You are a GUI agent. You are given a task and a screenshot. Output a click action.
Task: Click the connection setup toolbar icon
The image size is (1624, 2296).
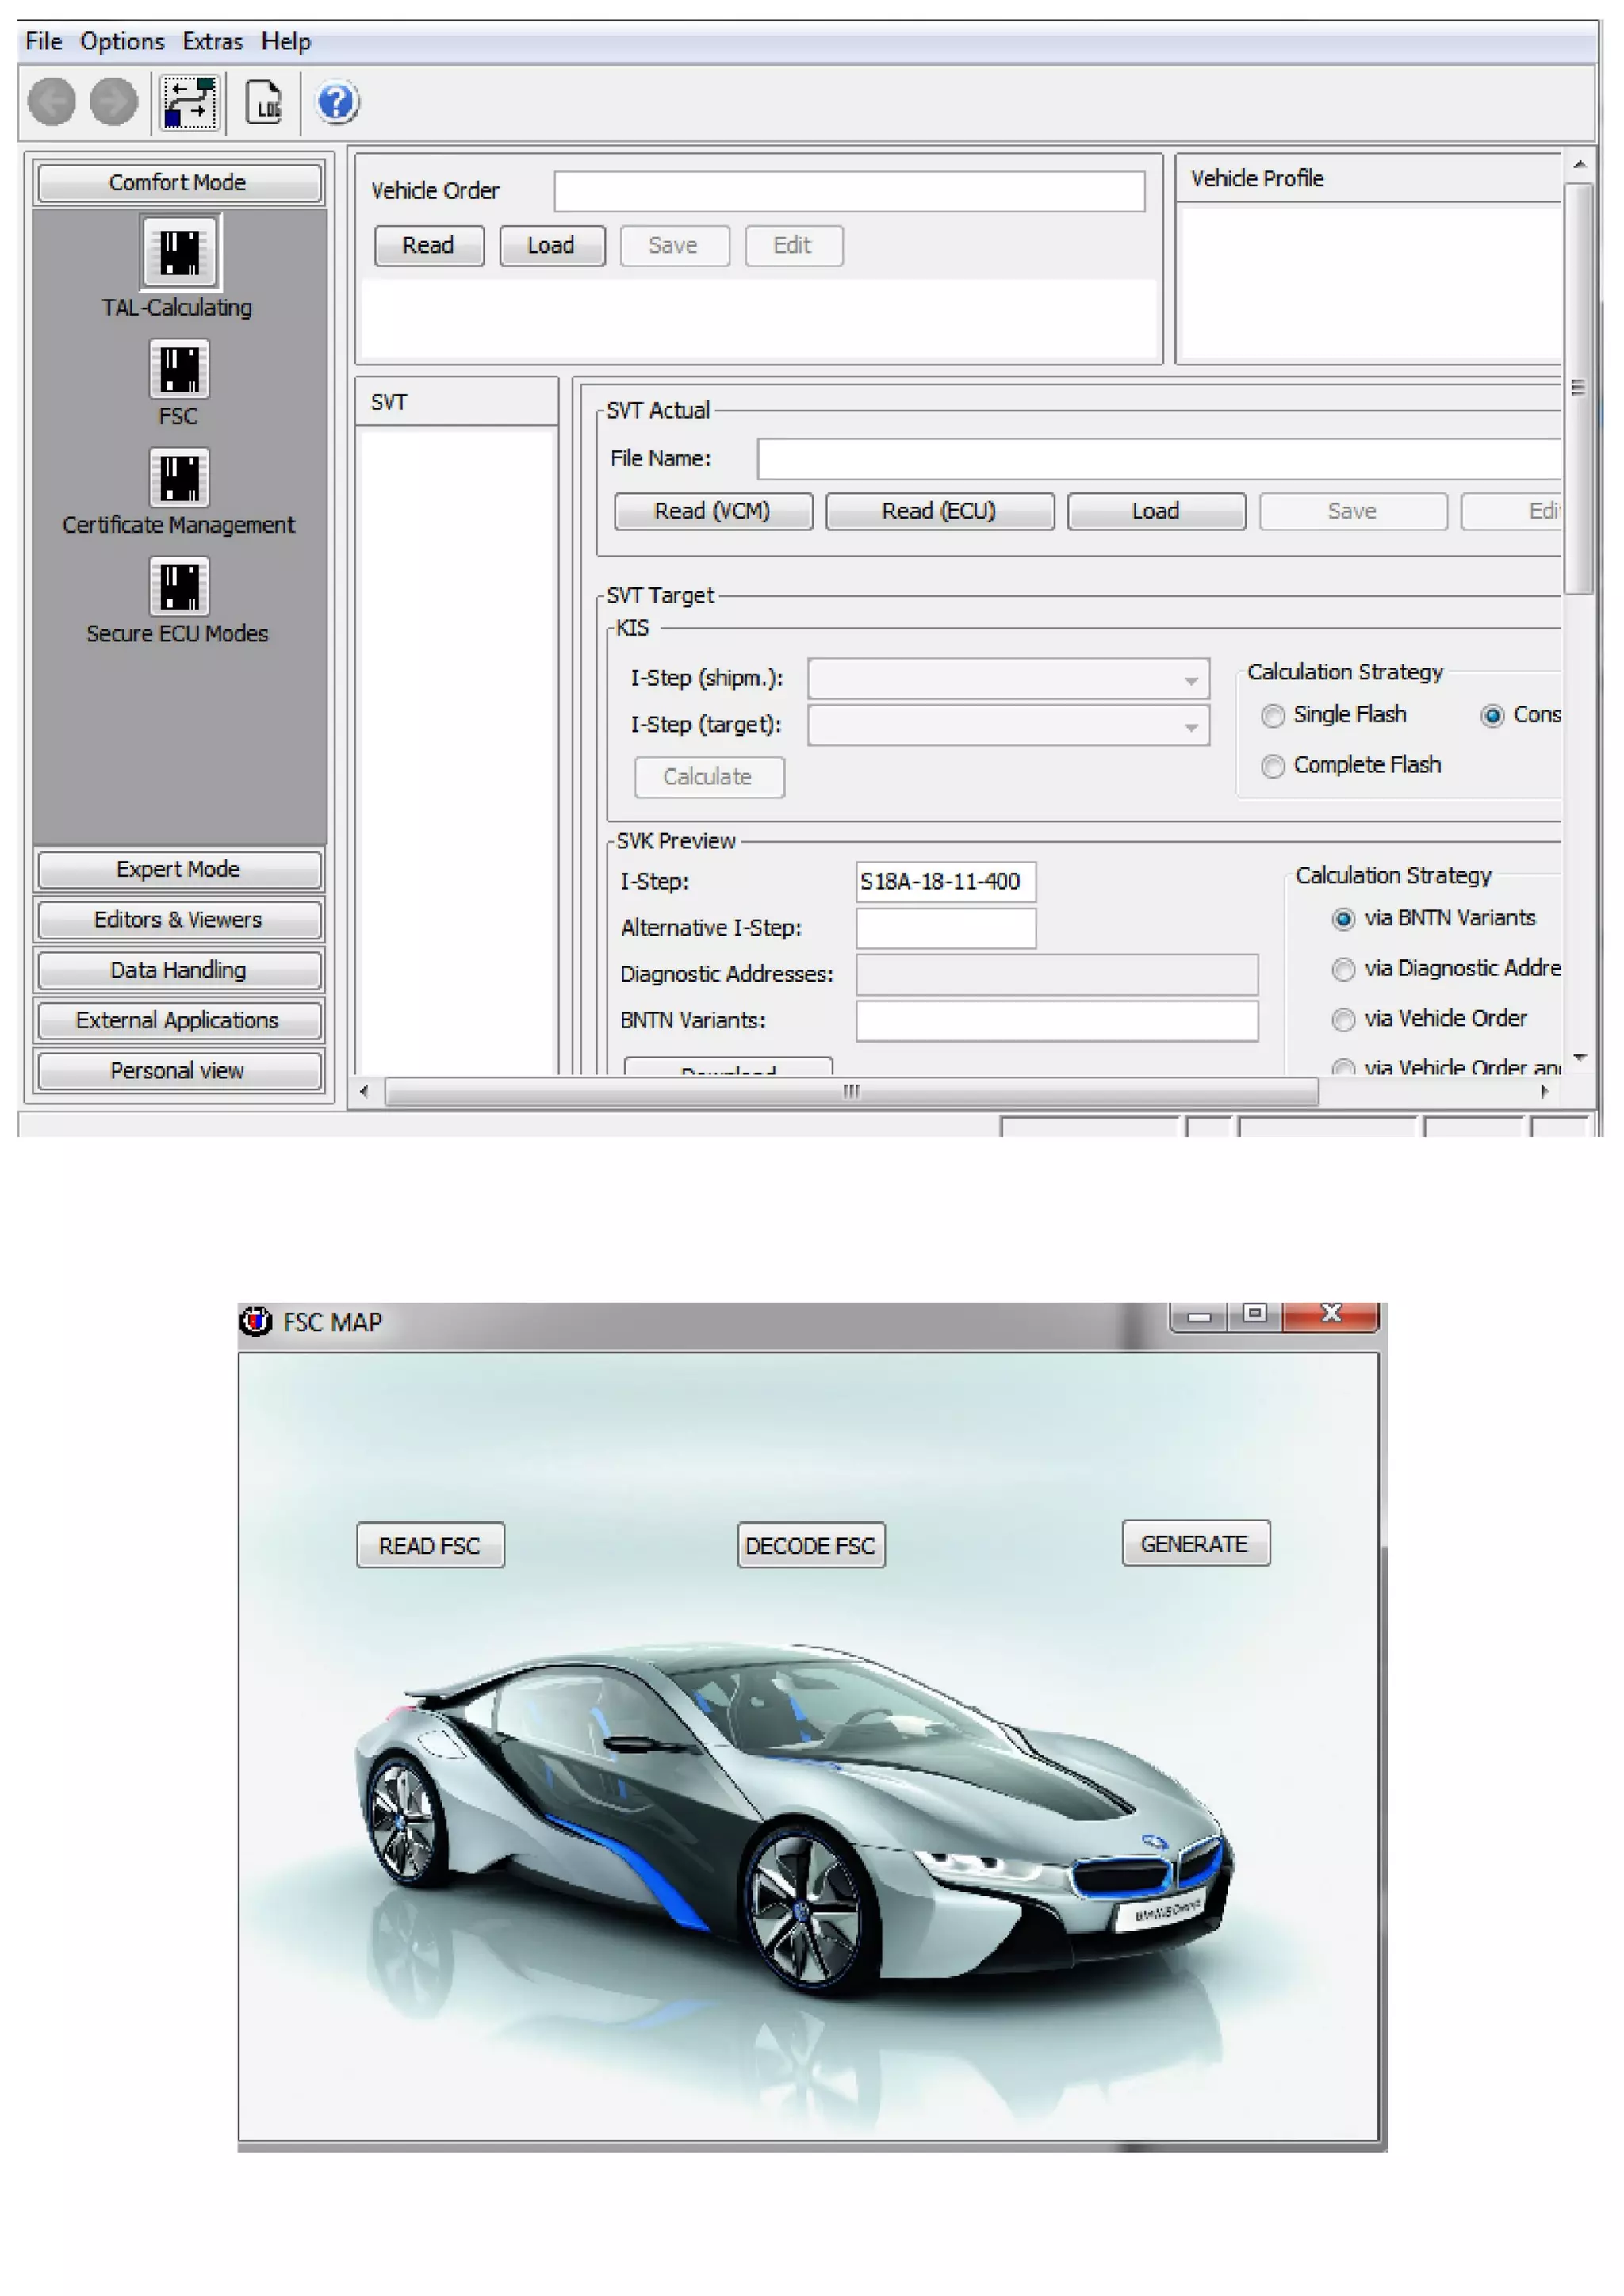coord(189,102)
